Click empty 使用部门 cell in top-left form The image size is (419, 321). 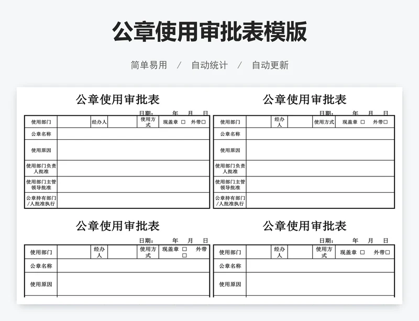pos(74,122)
